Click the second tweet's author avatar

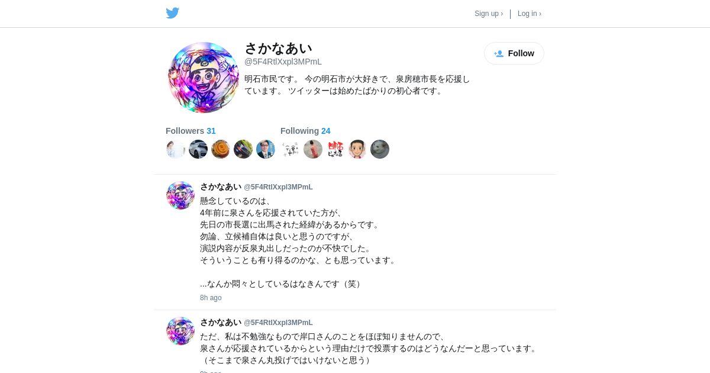tap(180, 331)
